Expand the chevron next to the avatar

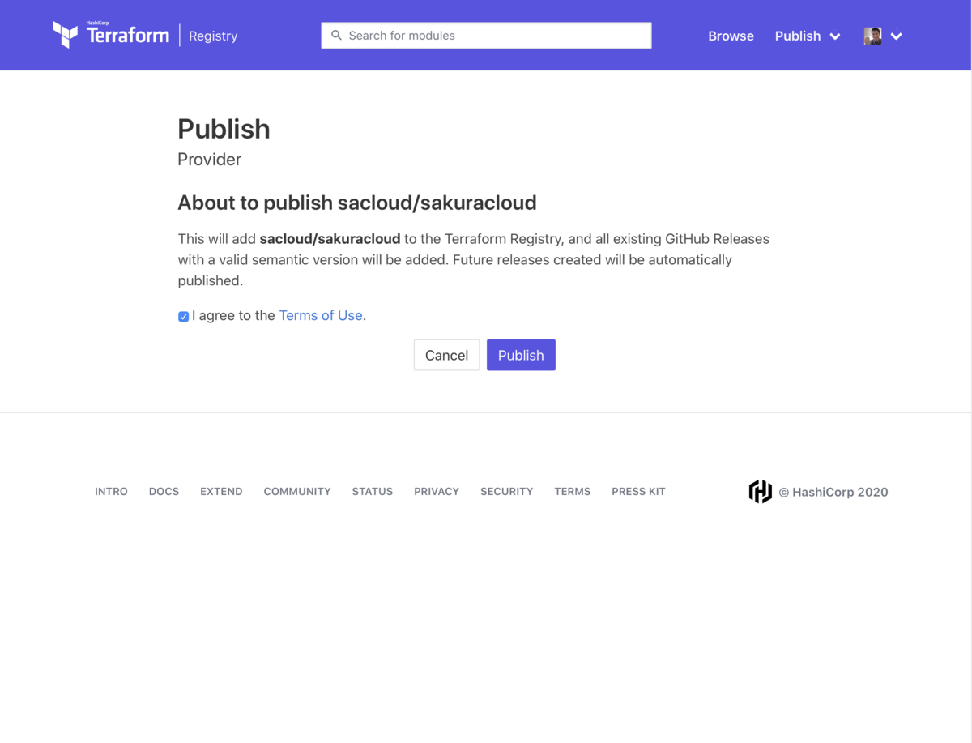click(x=896, y=36)
